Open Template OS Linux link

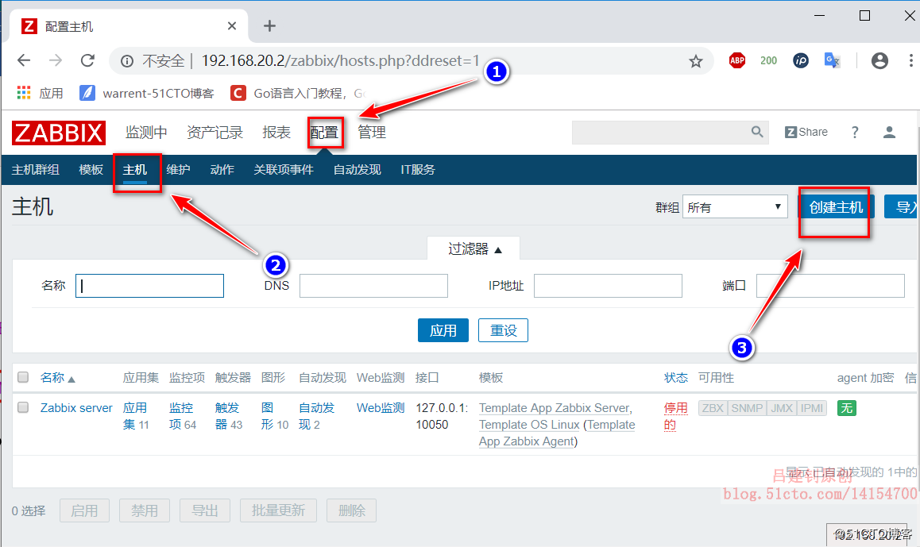528,425
